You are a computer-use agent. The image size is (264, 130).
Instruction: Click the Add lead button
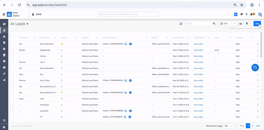257,24
